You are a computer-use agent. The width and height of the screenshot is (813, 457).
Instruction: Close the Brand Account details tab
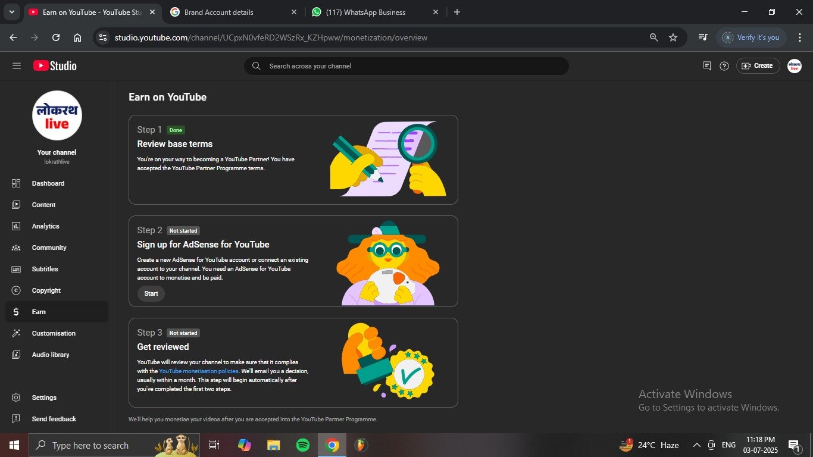click(294, 12)
